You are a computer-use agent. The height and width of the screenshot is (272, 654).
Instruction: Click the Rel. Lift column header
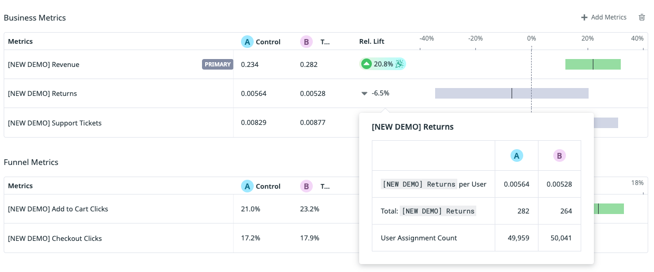(x=372, y=42)
